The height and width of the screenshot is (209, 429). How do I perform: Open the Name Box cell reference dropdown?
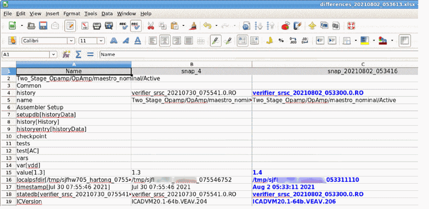click(x=53, y=54)
